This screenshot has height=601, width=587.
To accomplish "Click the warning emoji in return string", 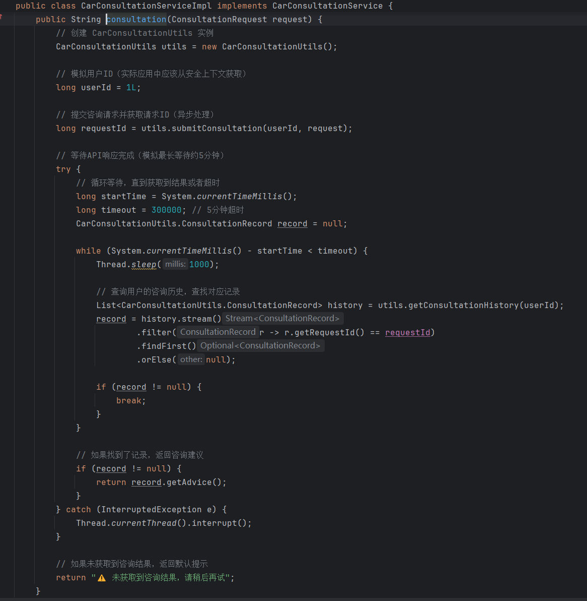I will click(101, 578).
